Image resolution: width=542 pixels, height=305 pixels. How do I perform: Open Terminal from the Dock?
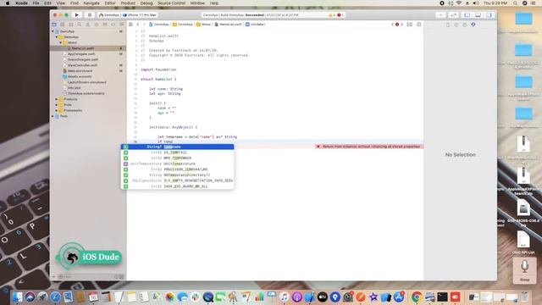(x=442, y=297)
